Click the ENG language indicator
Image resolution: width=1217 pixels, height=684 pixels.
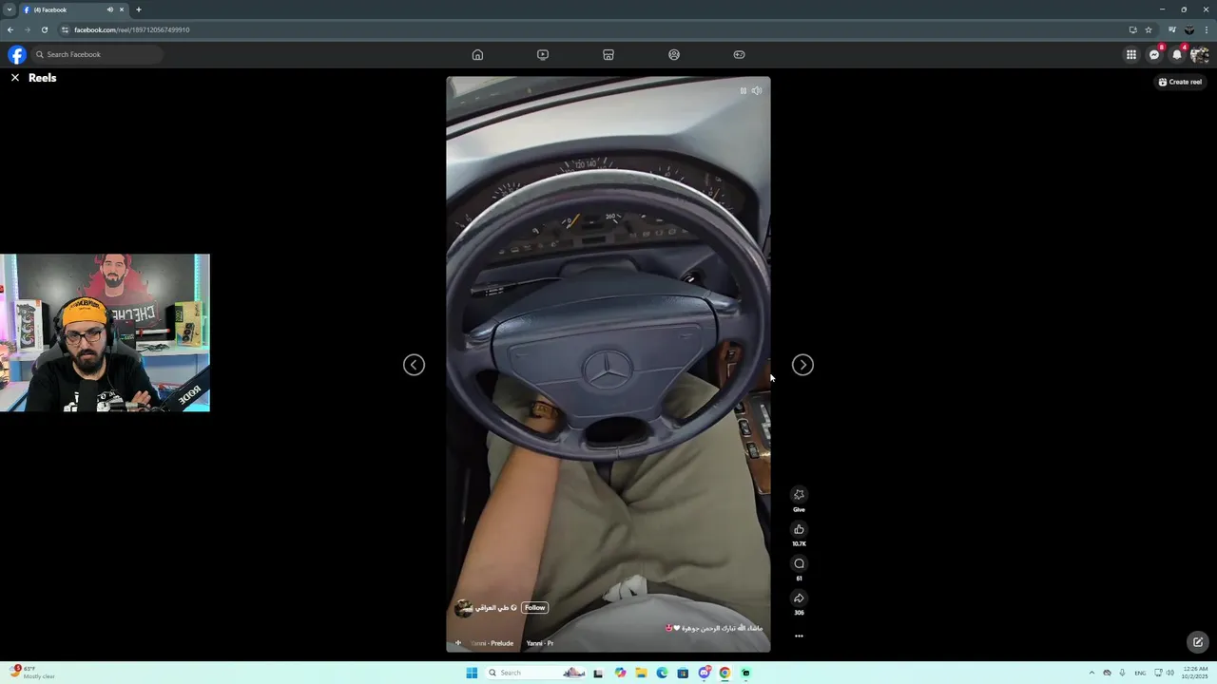[x=1140, y=673]
